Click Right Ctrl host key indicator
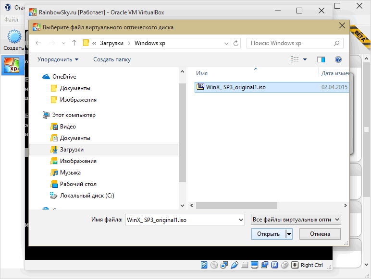Viewport: 371px width, 279px height. tap(311, 265)
